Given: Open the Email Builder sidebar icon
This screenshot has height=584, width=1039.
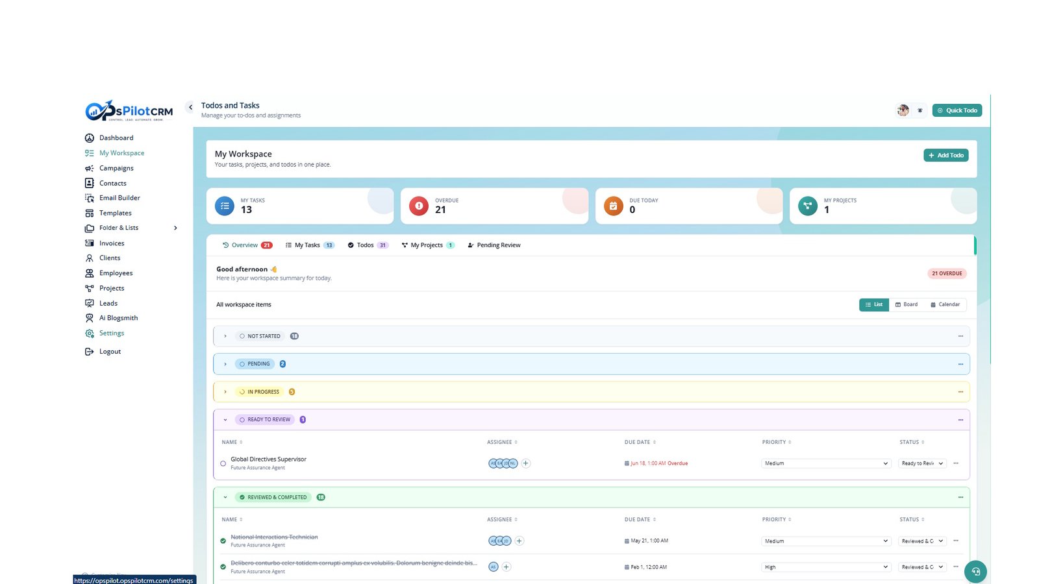Looking at the screenshot, I should click(90, 198).
